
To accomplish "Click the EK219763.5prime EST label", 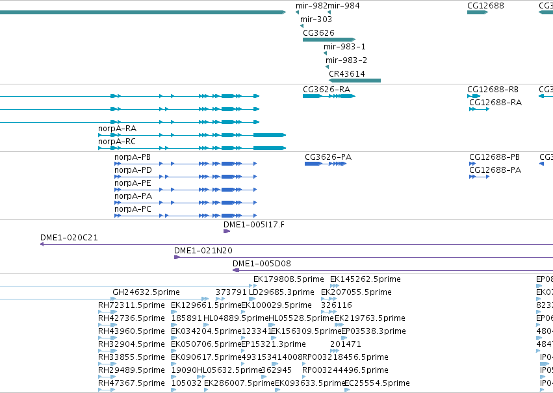I will 370,318.
